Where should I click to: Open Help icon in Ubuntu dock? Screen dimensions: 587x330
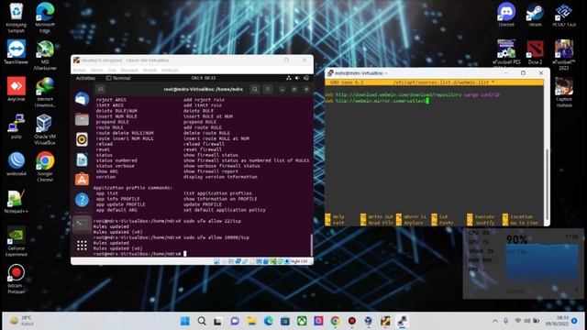[82, 200]
